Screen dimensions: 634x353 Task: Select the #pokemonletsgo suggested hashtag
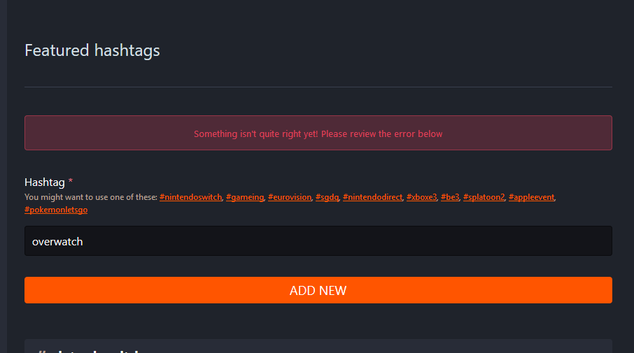coord(56,210)
